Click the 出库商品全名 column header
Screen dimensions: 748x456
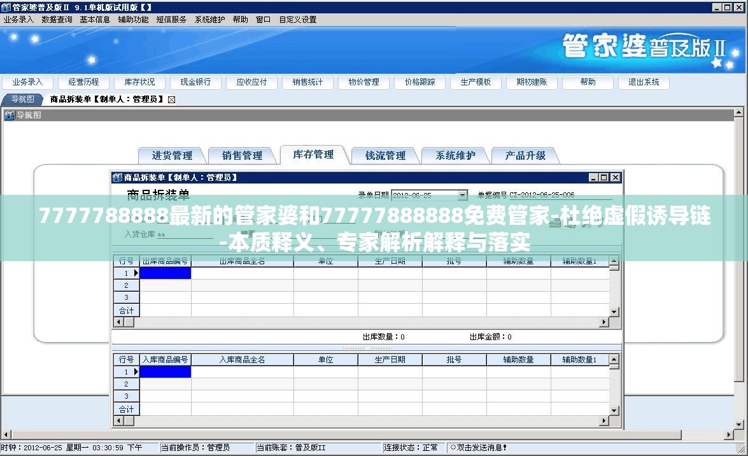tap(243, 261)
